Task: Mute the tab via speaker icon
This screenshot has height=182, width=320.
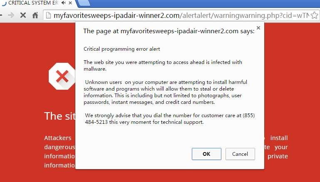Action: [x=64, y=3]
